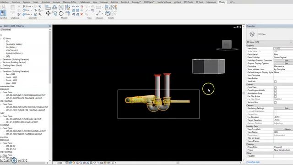Viewport: 293px width, 165px height.
Task: Select North - MEP elevation
Action: point(11,77)
